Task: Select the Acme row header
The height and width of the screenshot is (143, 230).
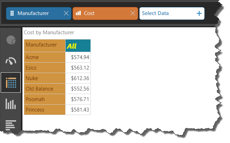Action: click(45, 57)
